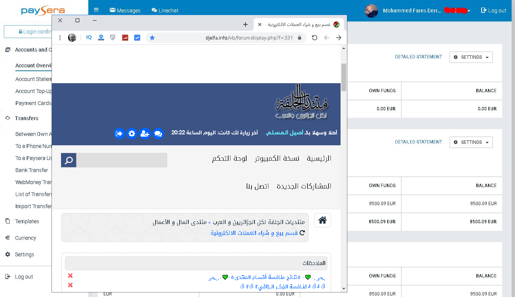
Task: Open Payment Cards sidebar item
Action: 33,103
